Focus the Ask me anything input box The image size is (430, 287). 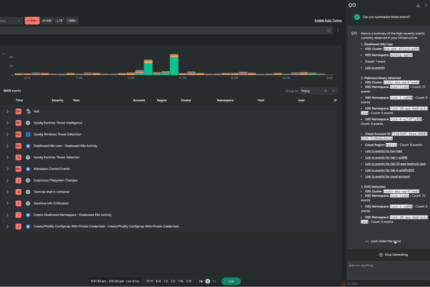pos(388,270)
